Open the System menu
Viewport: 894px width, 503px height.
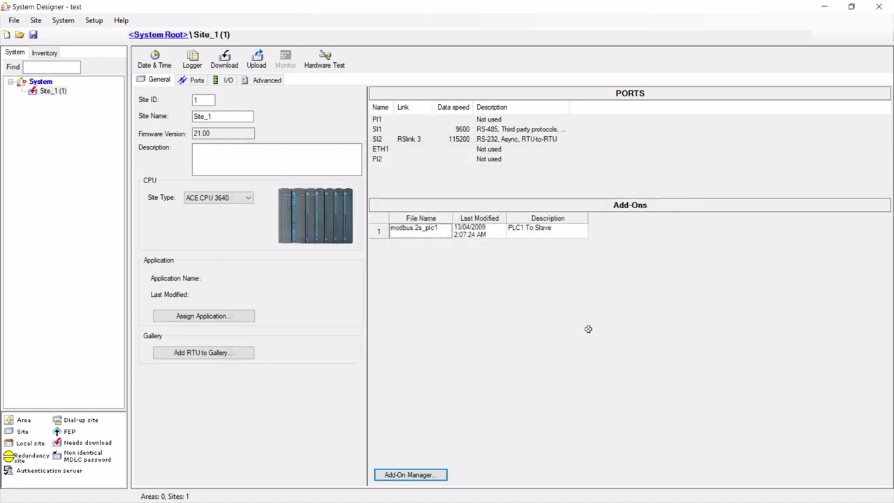pyautogui.click(x=63, y=20)
